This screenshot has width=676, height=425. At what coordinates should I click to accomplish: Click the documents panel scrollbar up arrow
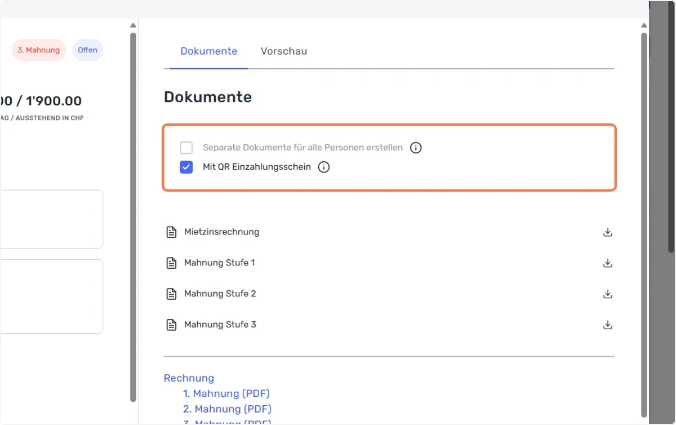coord(644,25)
